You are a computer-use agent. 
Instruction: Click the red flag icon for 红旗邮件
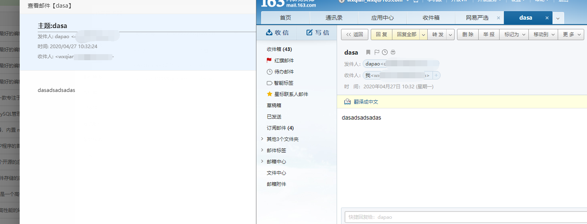(x=269, y=60)
